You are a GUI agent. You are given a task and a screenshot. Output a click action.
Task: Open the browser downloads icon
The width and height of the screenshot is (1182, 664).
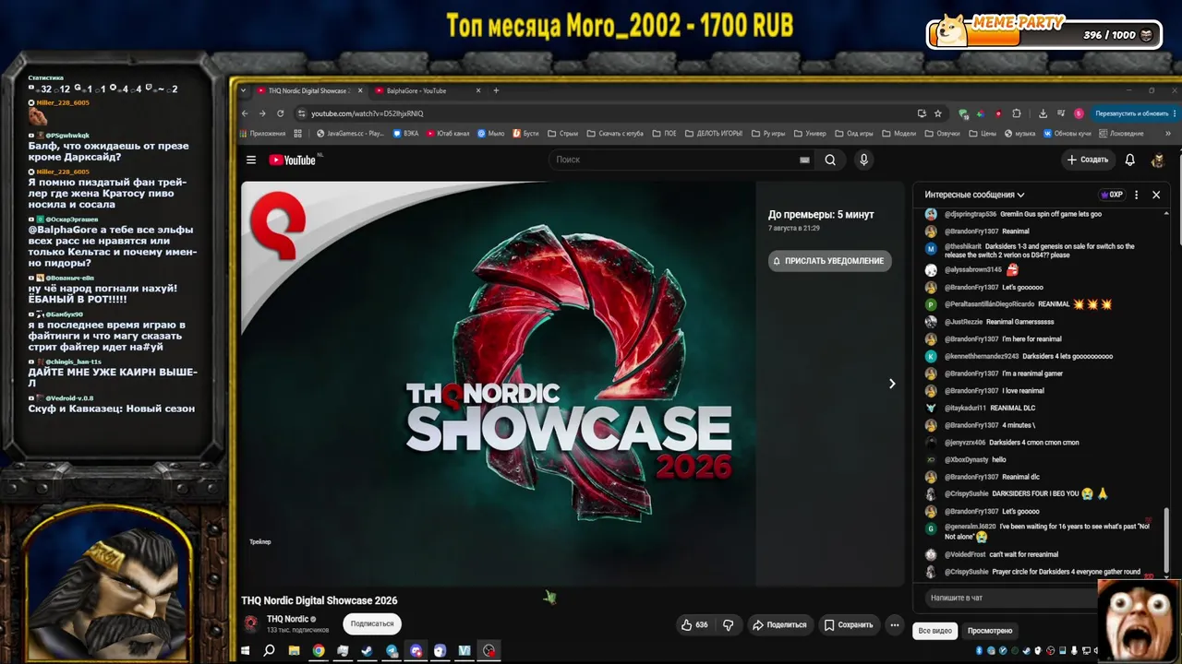pyautogui.click(x=1043, y=113)
